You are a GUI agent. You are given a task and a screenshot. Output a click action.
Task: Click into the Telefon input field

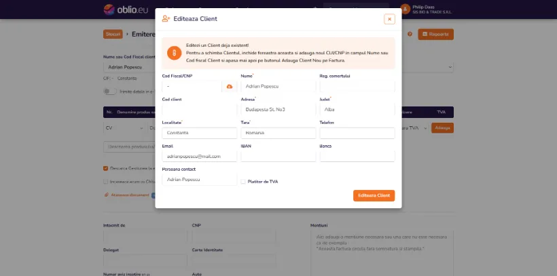tap(357, 133)
